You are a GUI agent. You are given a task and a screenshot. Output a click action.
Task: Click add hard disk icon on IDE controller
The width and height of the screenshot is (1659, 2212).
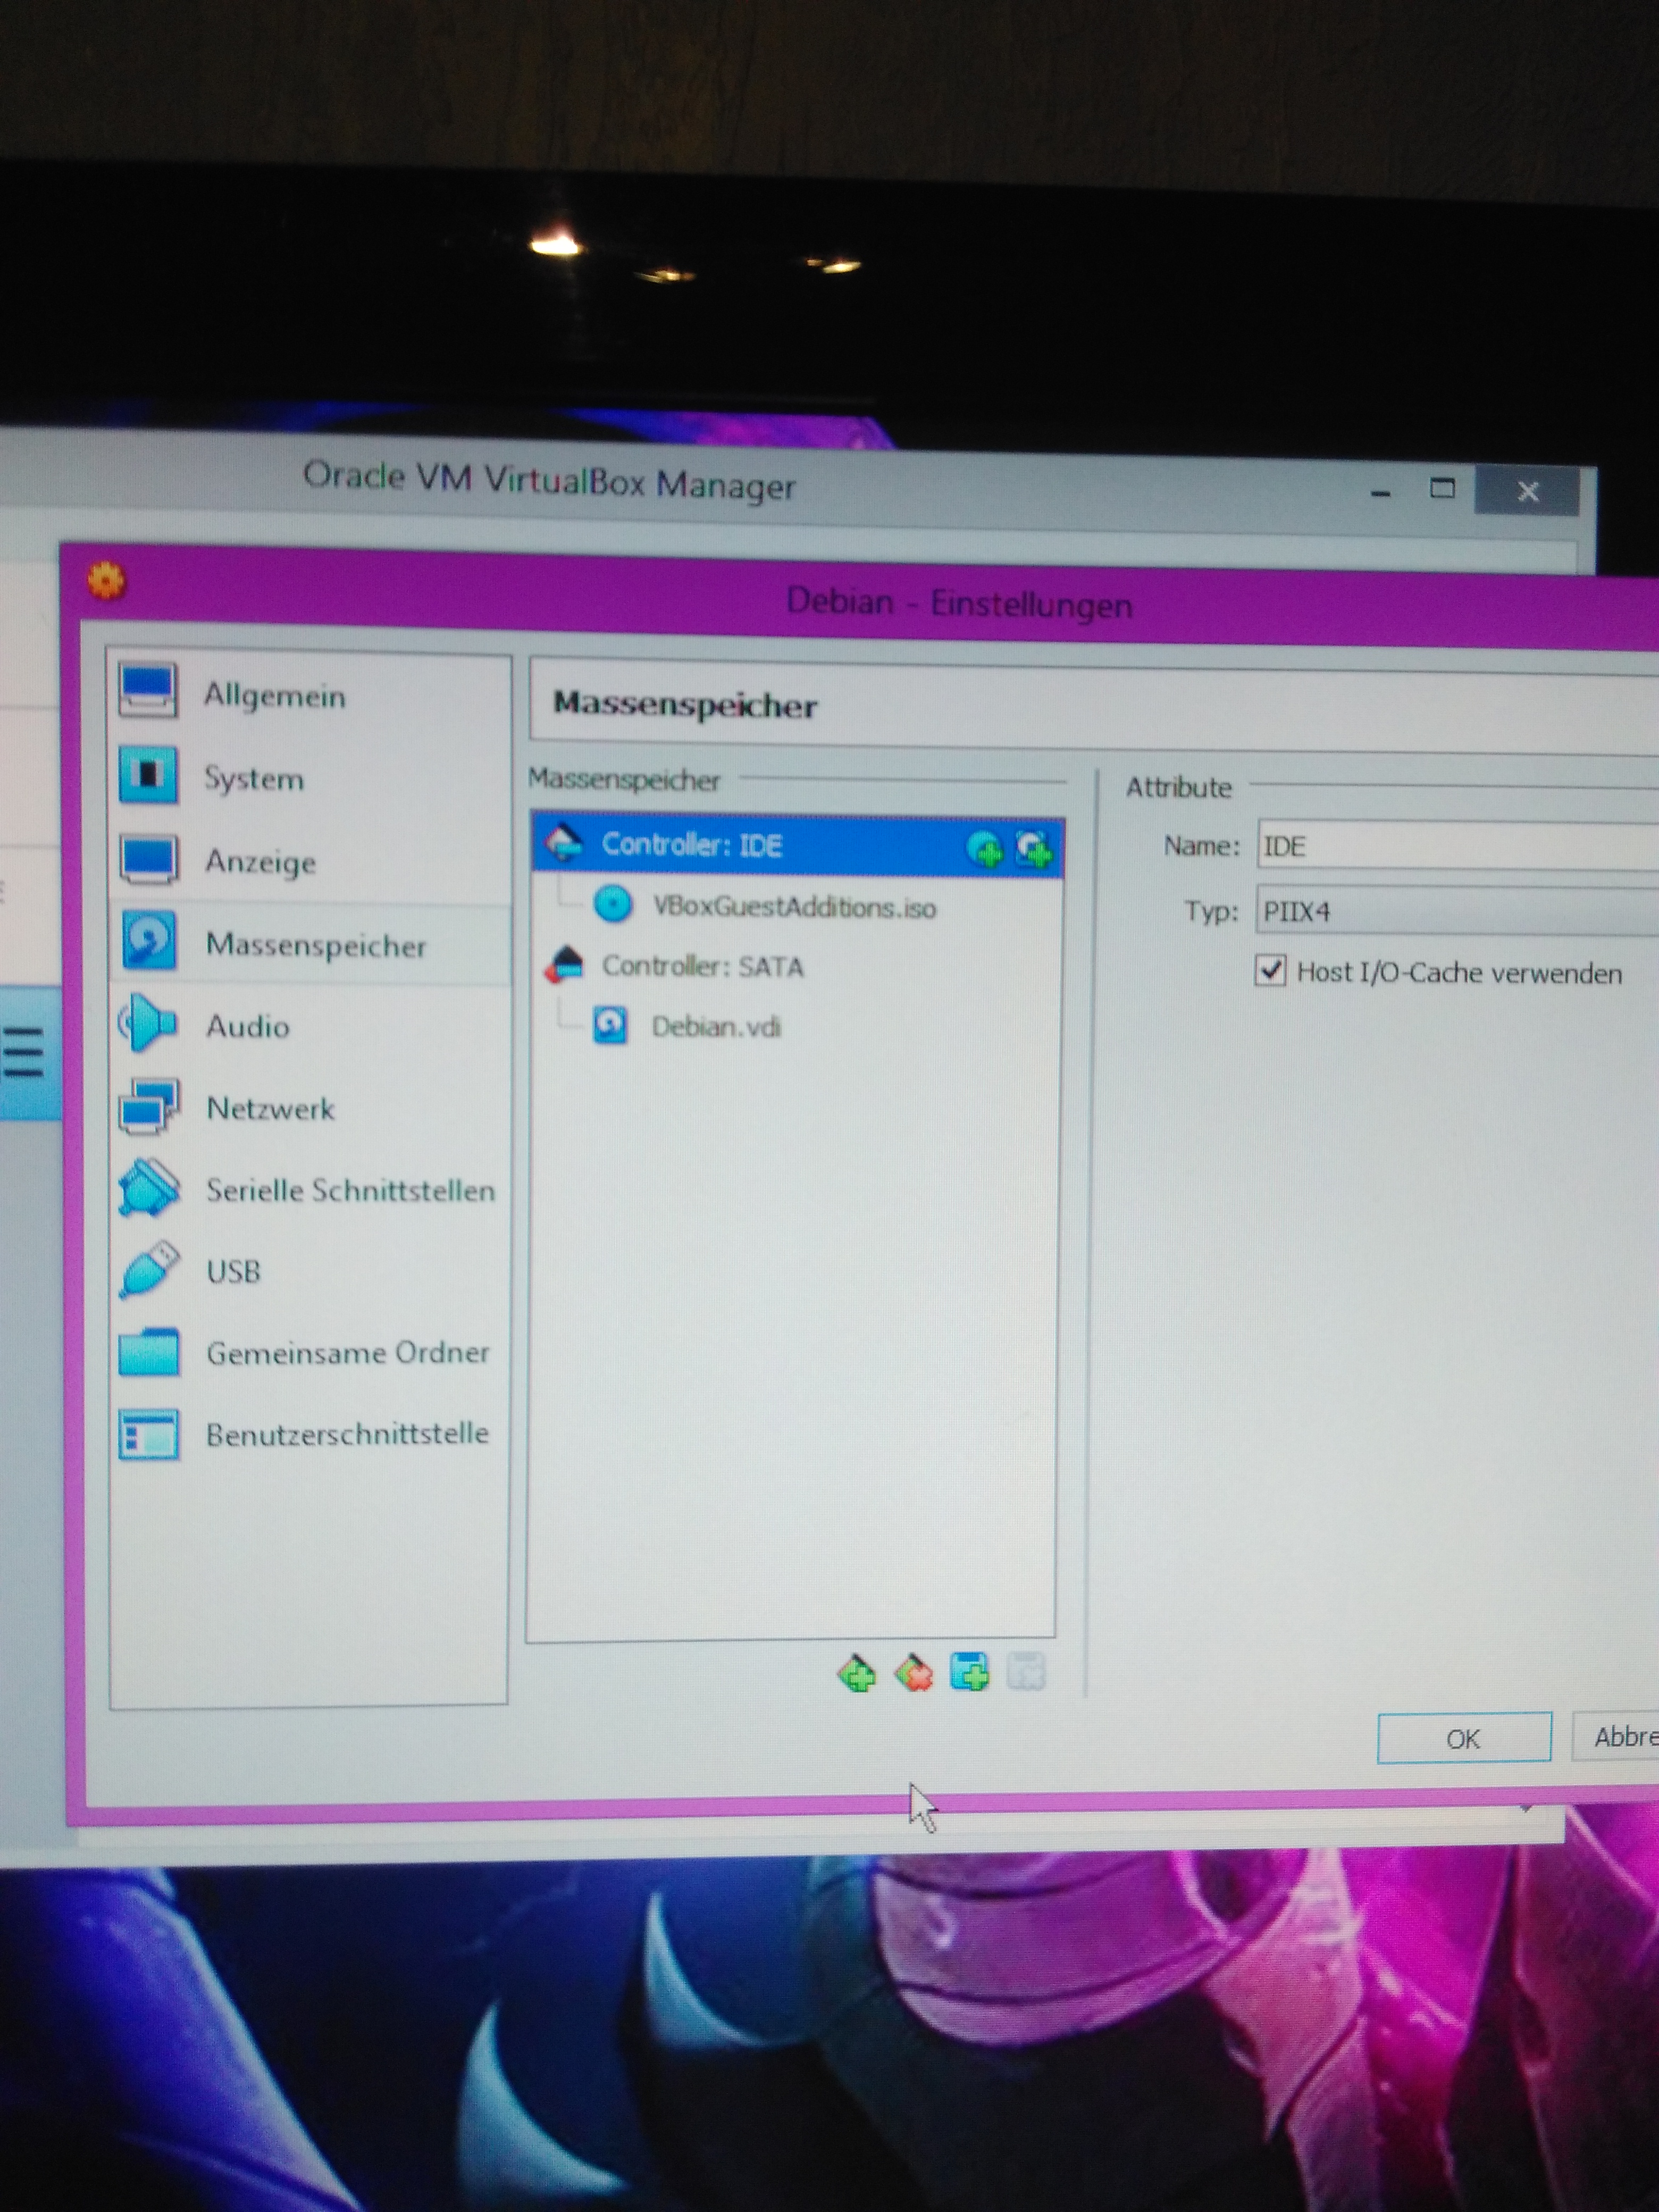coord(1033,849)
